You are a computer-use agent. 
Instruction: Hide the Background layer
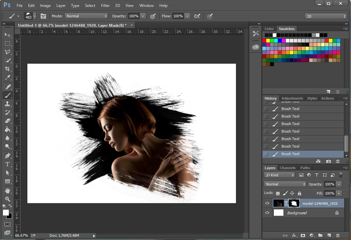267,213
